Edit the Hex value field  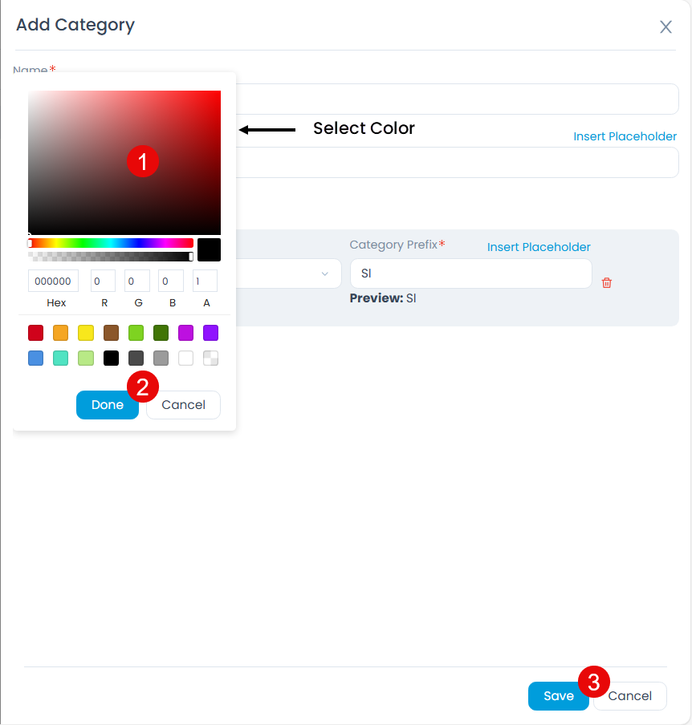(52, 281)
